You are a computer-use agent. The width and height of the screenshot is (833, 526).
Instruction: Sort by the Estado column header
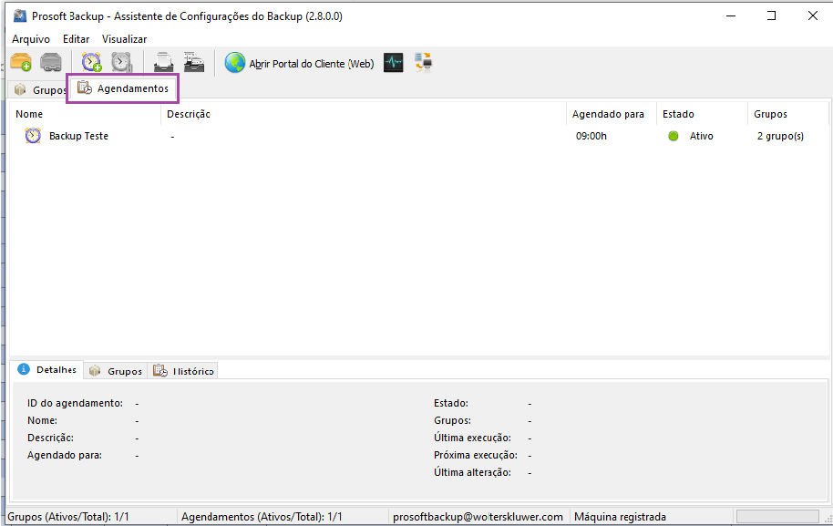click(x=703, y=114)
